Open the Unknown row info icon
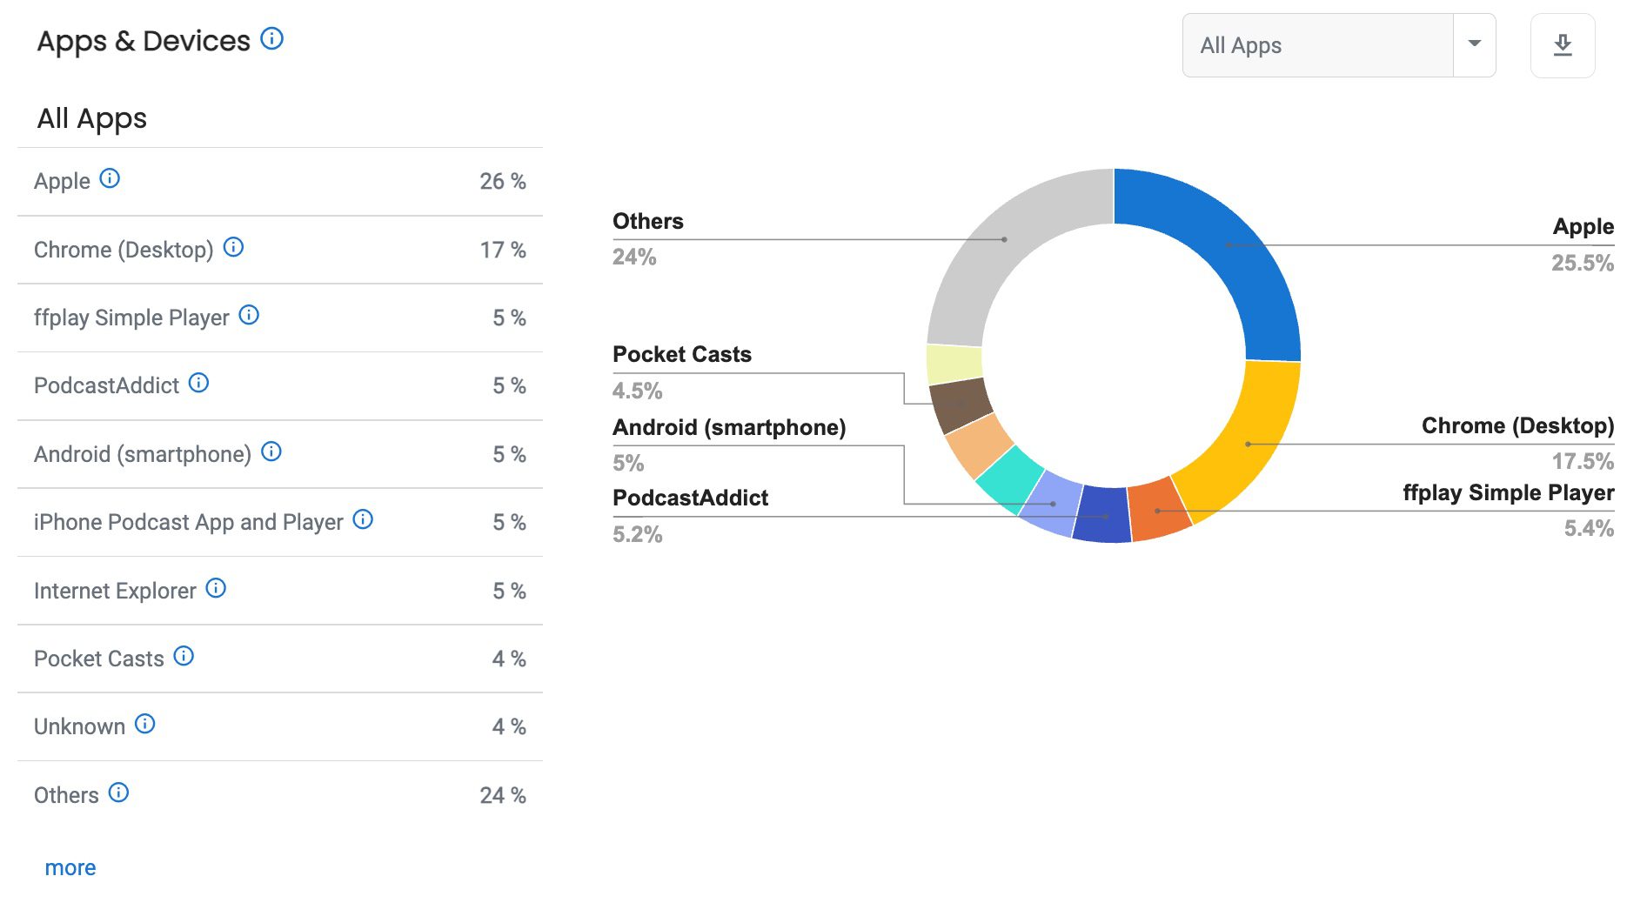 [x=145, y=724]
